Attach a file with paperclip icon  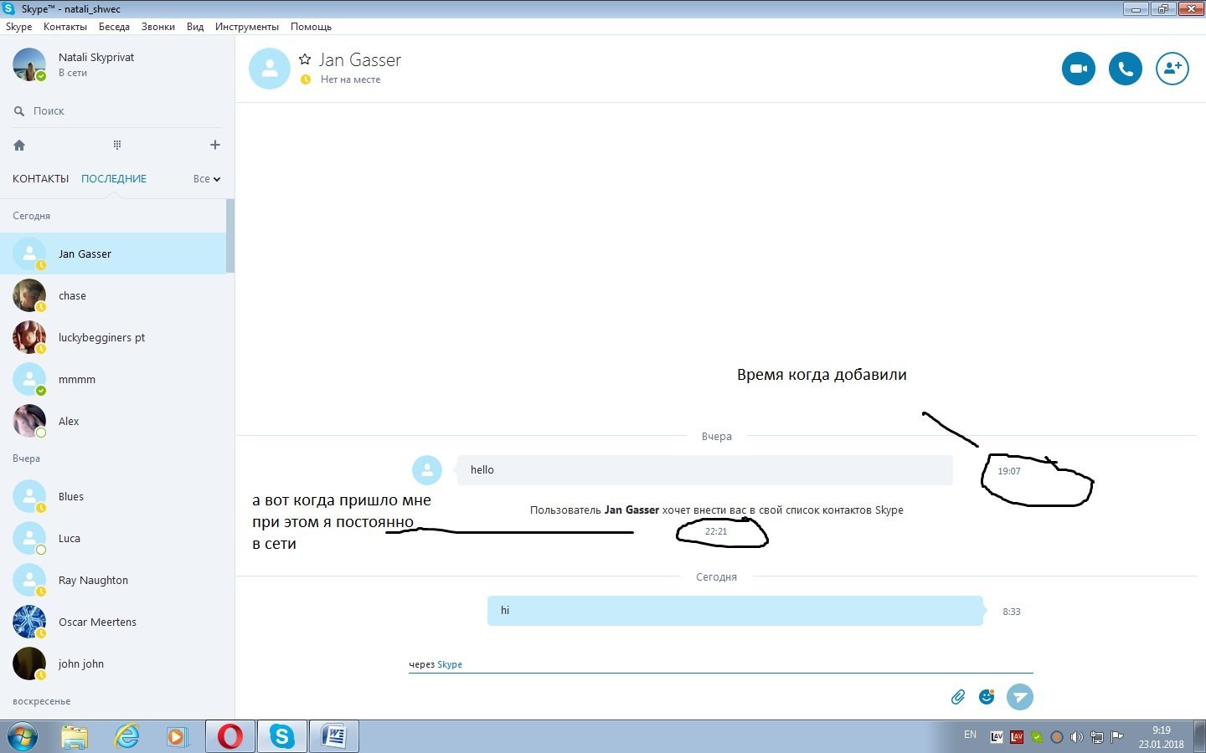tap(958, 697)
